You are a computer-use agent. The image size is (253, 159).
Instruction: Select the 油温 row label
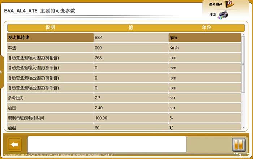(x=12, y=128)
